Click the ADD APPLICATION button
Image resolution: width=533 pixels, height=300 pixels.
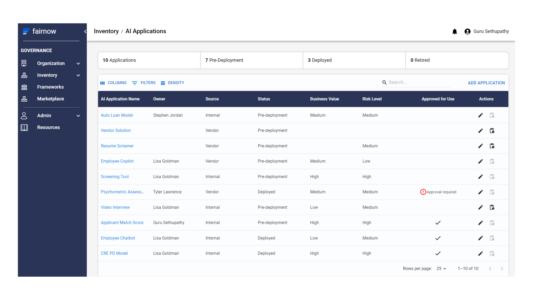click(x=486, y=83)
